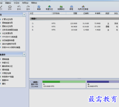The image size is (119, 107).
Task: Launch 启动光盘制作向导
Action: [x=9, y=44]
